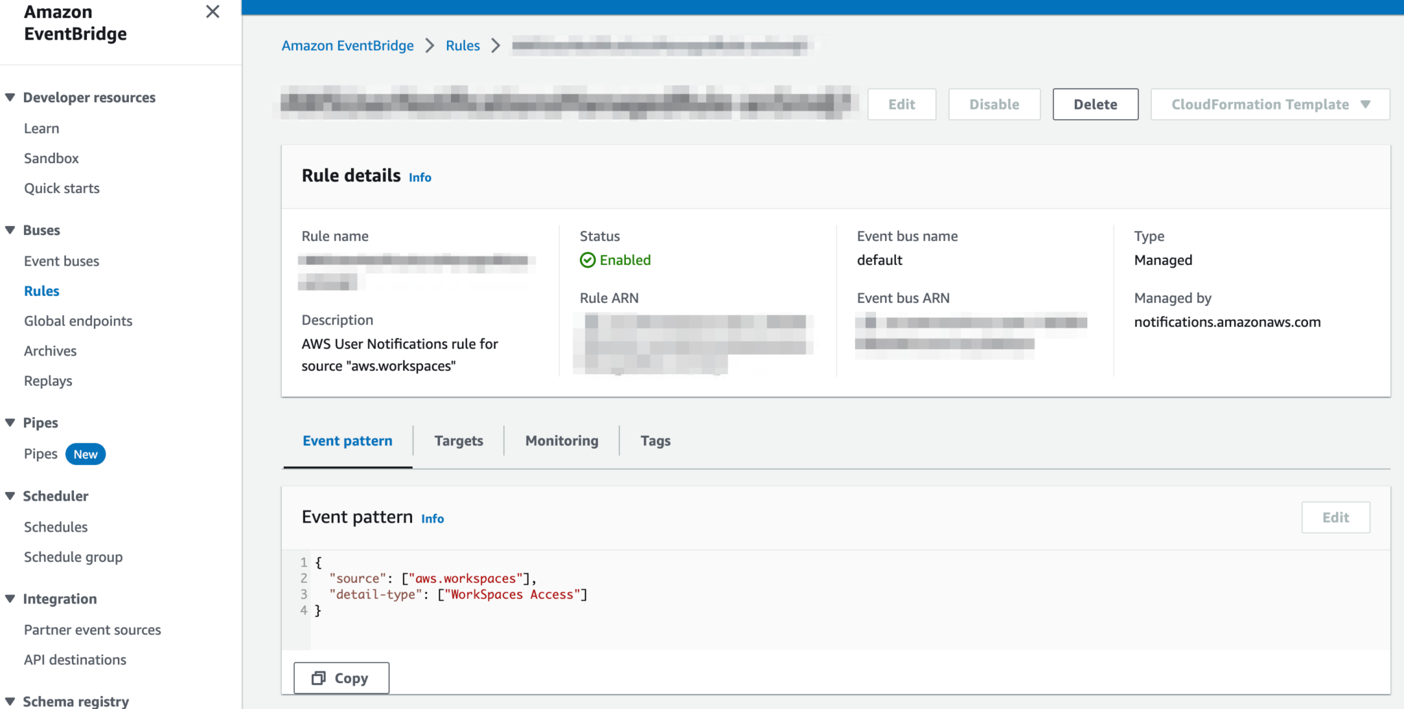Click the Info link next to Rule details

(420, 177)
